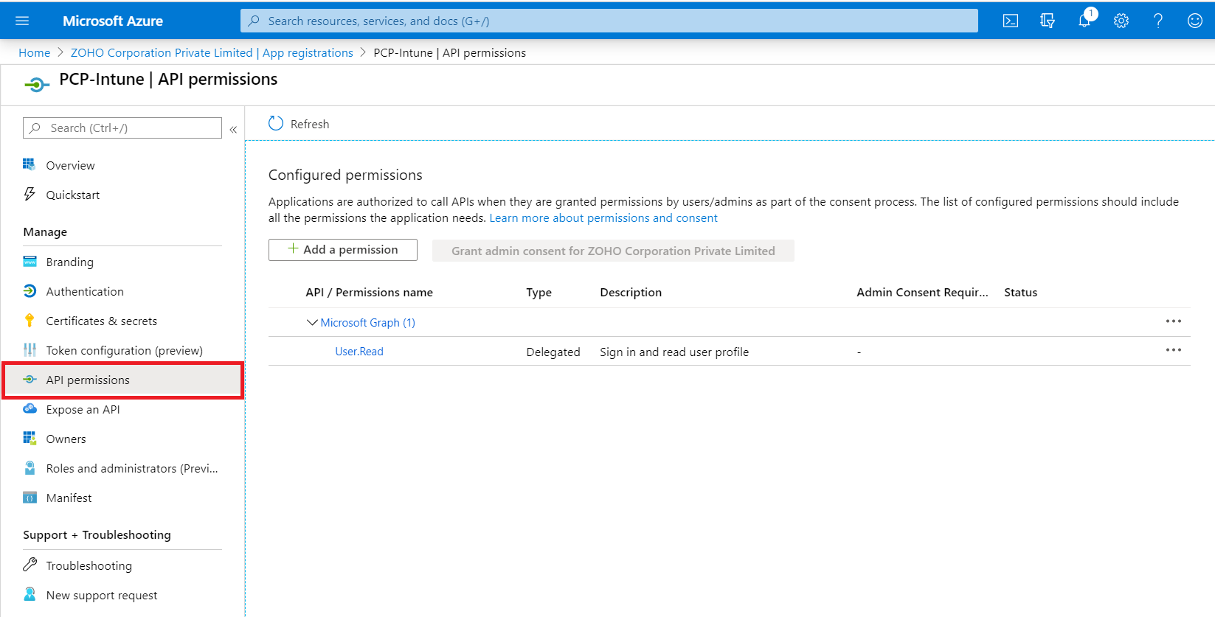
Task: Open Cloud Shell from the top bar
Action: pyautogui.click(x=1011, y=21)
